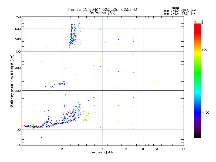Click the x-axis label '16'

coord(184,149)
